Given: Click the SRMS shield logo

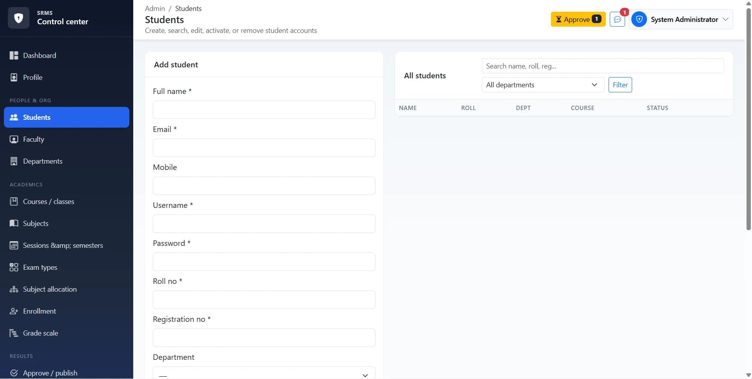Looking at the screenshot, I should click(18, 18).
